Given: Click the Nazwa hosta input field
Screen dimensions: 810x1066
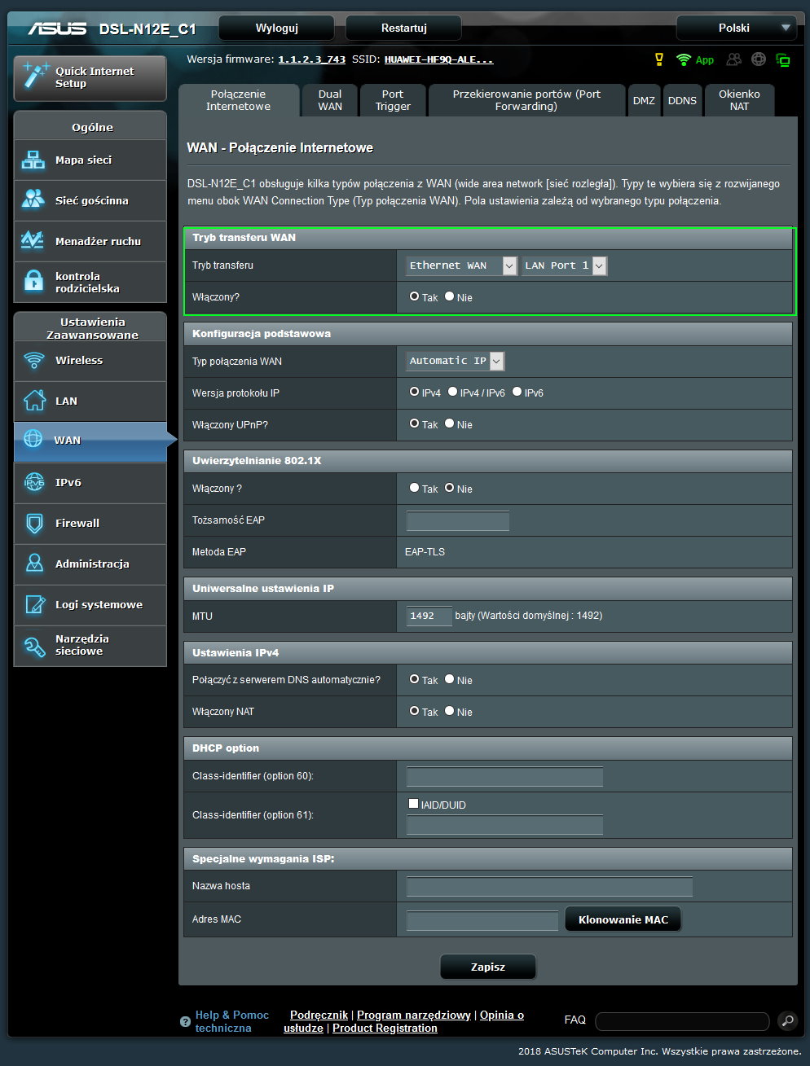Looking at the screenshot, I should (549, 886).
